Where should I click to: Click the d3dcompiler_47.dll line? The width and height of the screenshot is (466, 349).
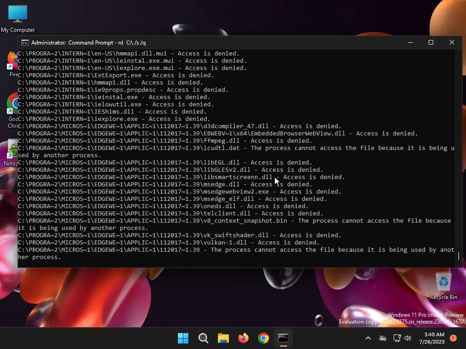pyautogui.click(x=179, y=126)
